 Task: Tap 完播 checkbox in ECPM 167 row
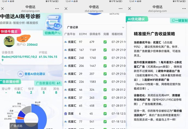pyautogui.click(x=105, y=50)
